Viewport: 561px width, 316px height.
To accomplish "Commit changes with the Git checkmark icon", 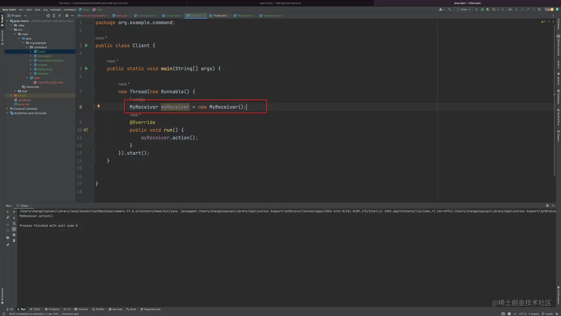I will click(x=522, y=10).
